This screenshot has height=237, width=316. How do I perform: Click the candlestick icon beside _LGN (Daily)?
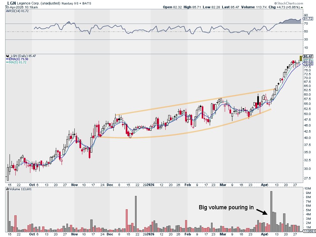click(7, 56)
